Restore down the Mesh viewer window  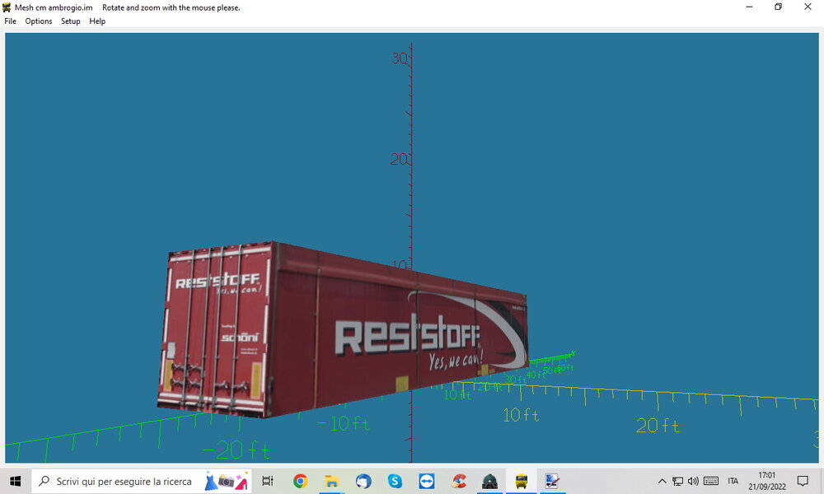point(779,7)
